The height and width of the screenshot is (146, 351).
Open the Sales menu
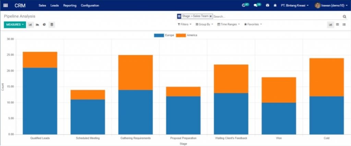(x=42, y=5)
